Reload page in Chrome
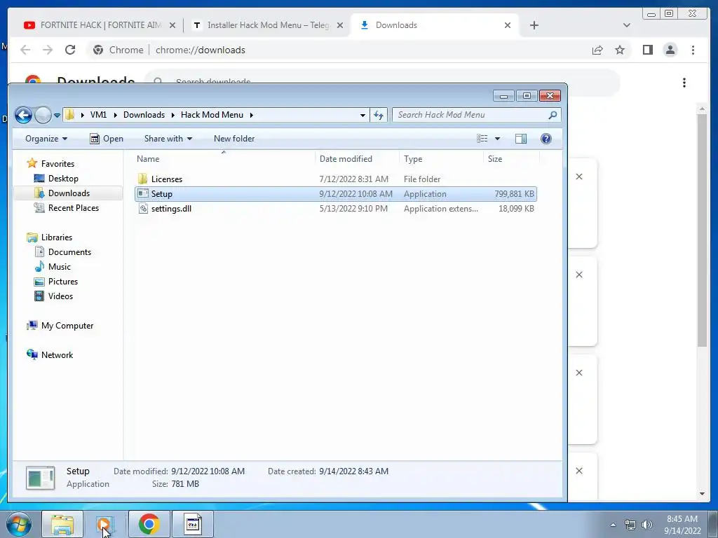Viewport: 718px width, 538px height. tap(70, 50)
